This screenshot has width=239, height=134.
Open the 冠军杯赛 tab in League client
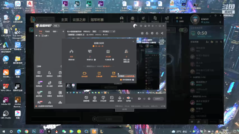pyautogui.click(x=97, y=20)
